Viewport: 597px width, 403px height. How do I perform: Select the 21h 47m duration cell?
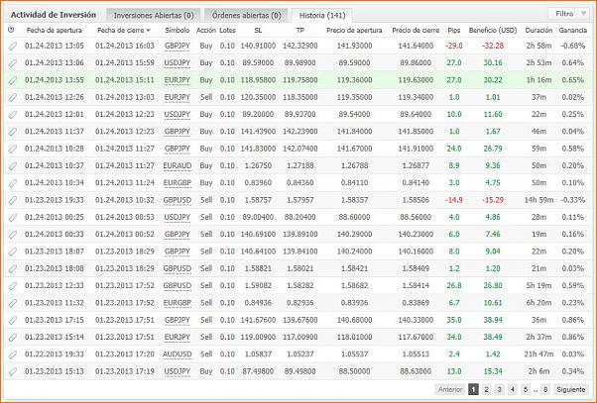(x=538, y=353)
